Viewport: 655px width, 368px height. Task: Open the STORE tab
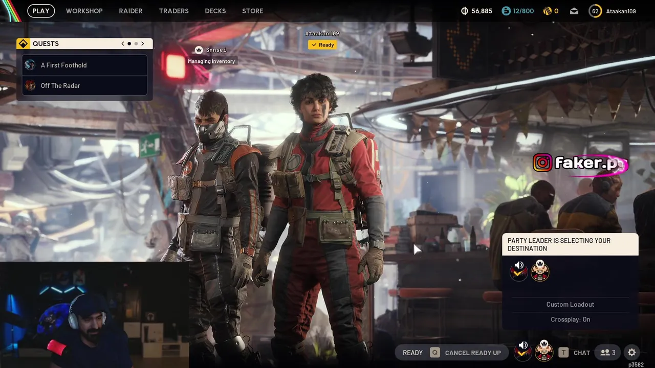tap(253, 11)
